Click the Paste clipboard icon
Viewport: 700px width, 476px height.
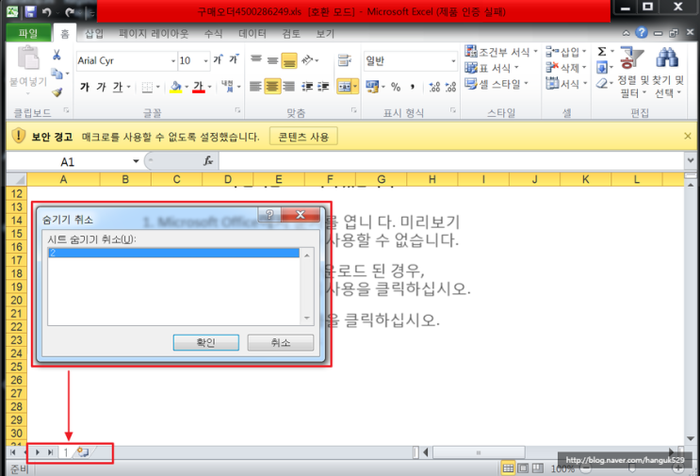(28, 58)
